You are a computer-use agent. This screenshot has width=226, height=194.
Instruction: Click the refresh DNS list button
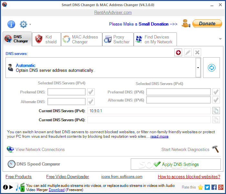pyautogui.click(x=211, y=68)
